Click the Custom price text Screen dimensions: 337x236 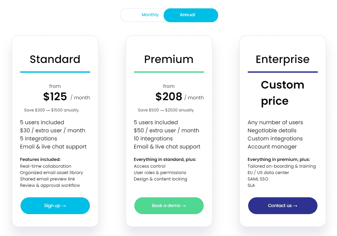282,93
